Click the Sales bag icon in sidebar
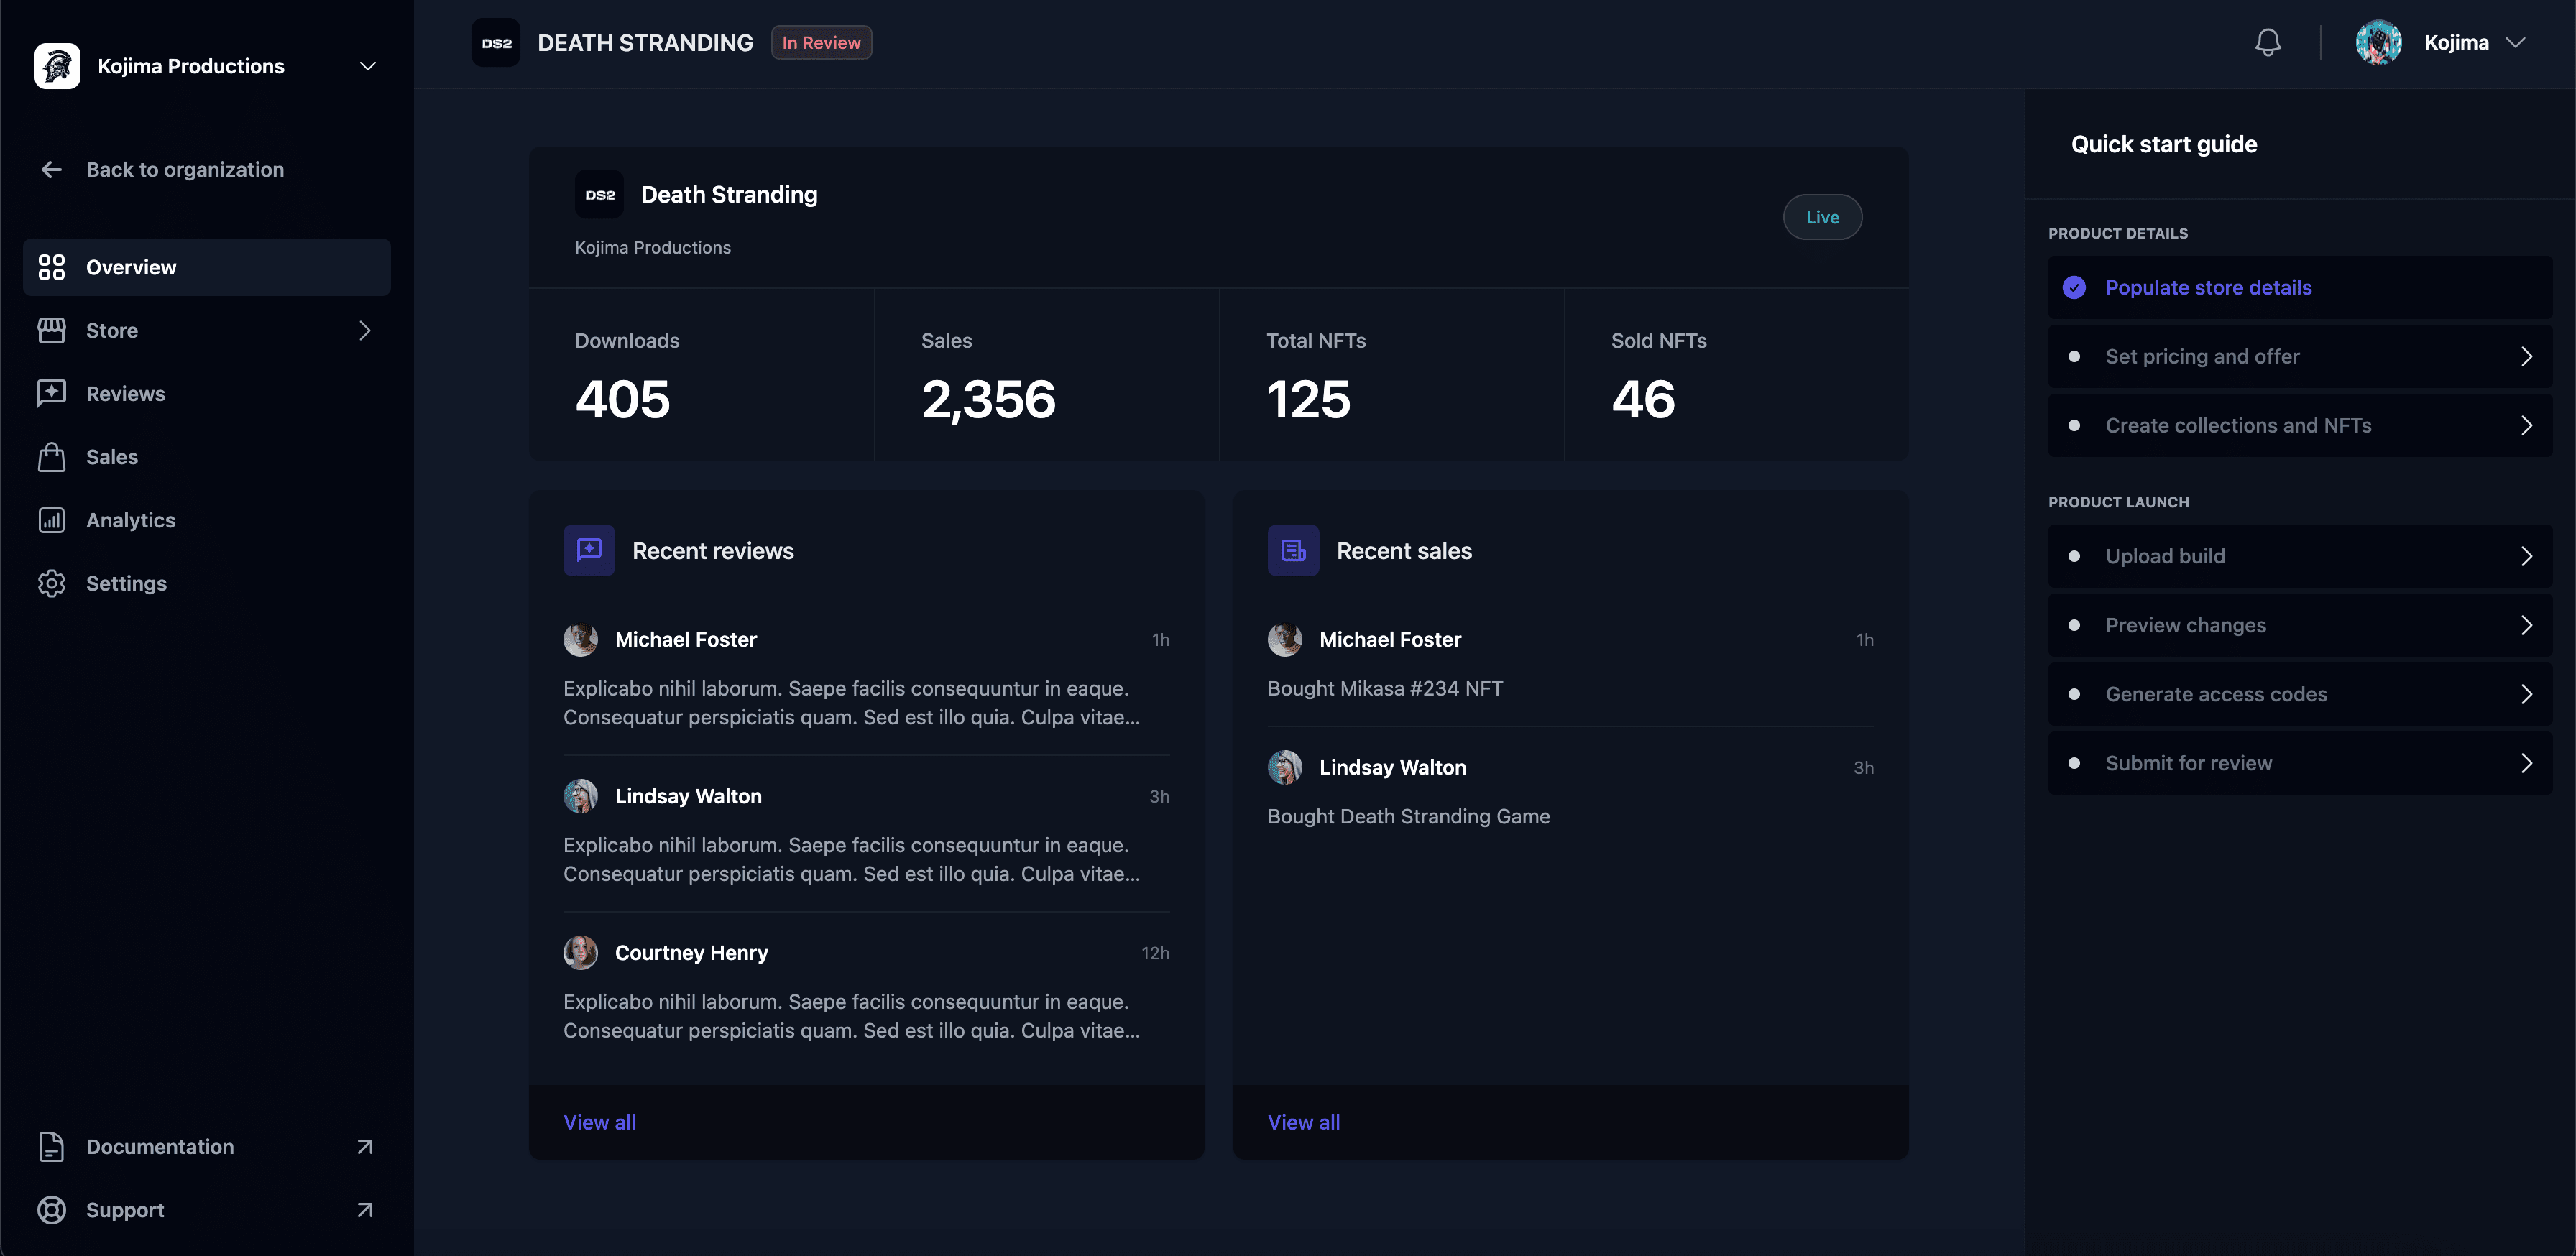Screen dimensions: 2576x1256 coord(52,457)
